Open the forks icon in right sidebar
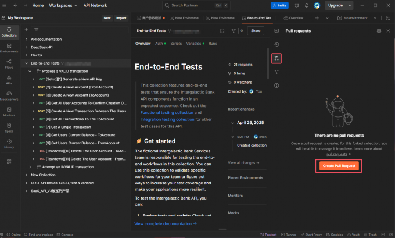The width and height of the screenshot is (395, 238). point(276,72)
